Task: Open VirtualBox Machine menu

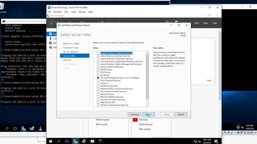Action: coord(57,12)
